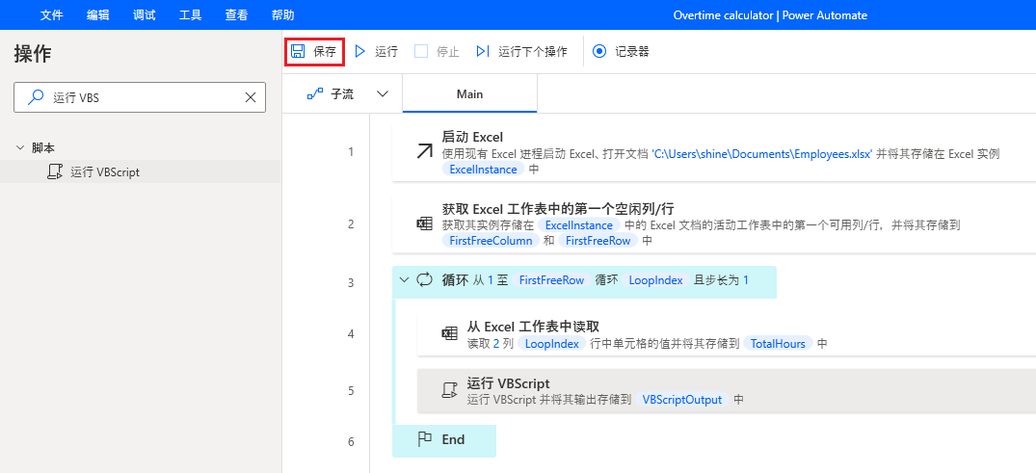
Task: Open the 调试 menu
Action: 144,14
